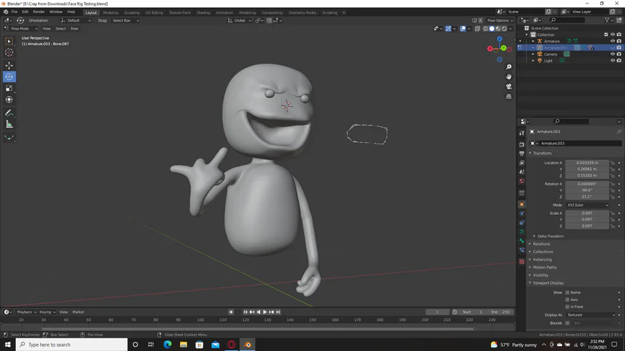Switch to wireframe viewport shading
Screen dimensions: 625x351
(485, 28)
